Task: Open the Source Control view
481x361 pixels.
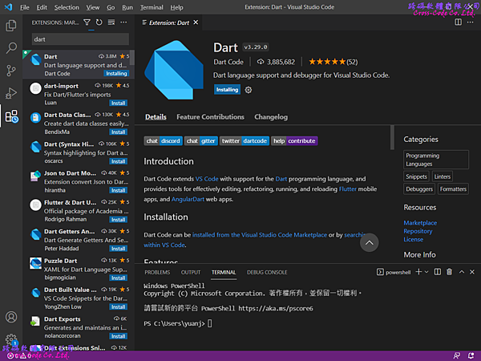Action: click(11, 71)
